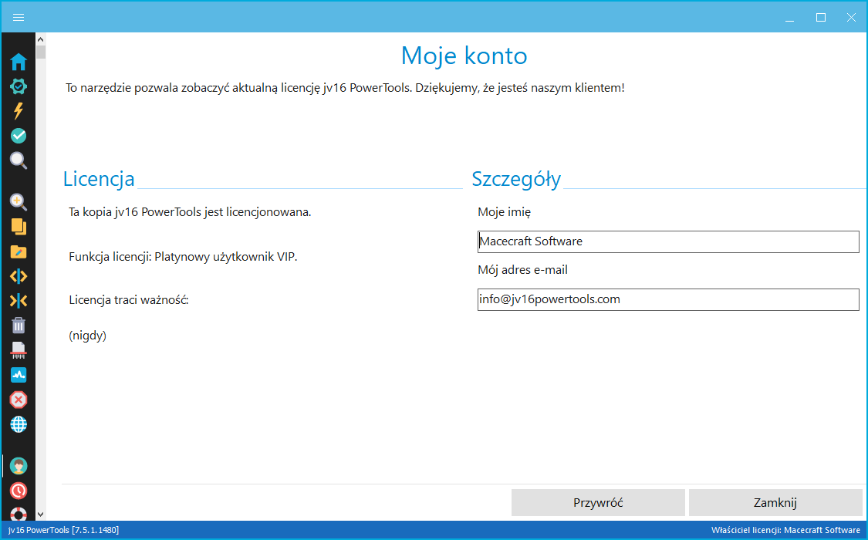Open the hamburger menu in title bar
The width and height of the screenshot is (868, 540).
point(19,17)
